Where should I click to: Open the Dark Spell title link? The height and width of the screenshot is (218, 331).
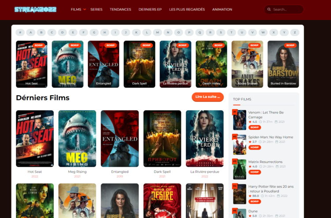click(x=162, y=172)
